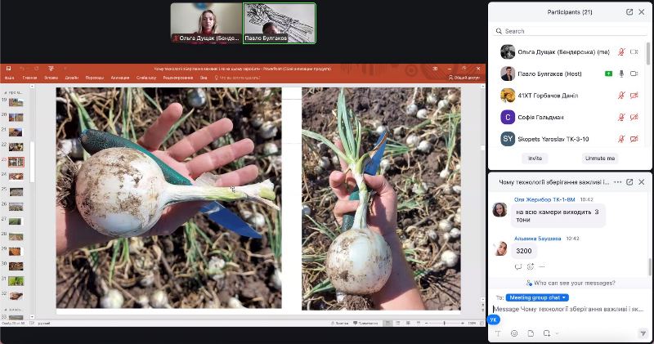Click the Unmute me button
Screen dimensions: 654x344
click(x=600, y=159)
